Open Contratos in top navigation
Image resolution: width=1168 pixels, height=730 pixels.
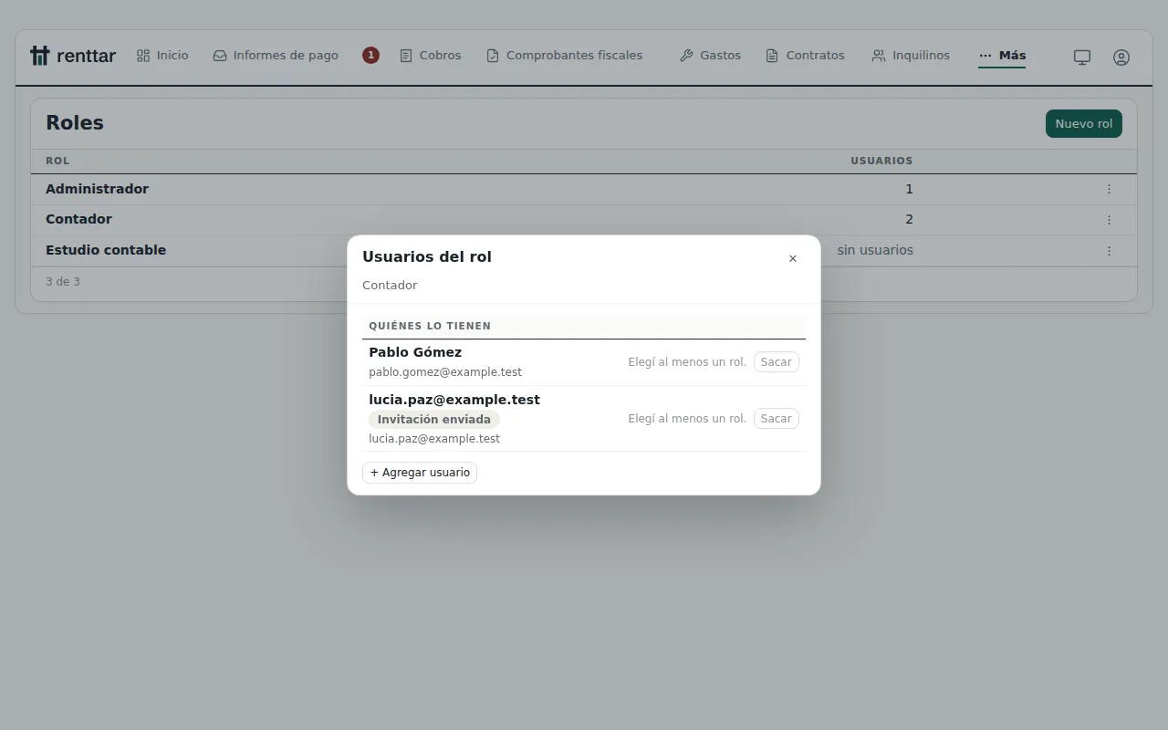tap(805, 56)
